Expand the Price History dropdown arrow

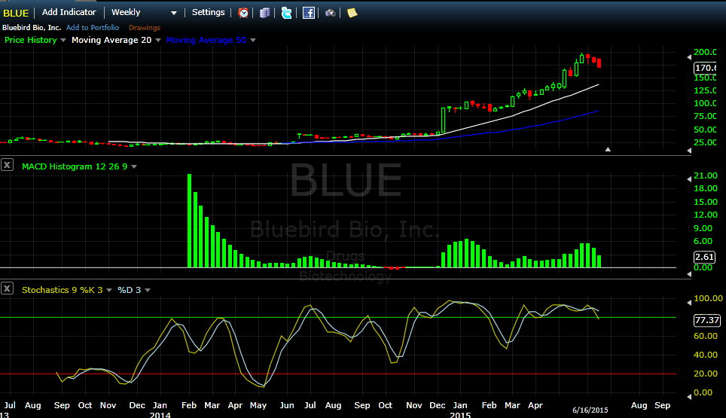pos(63,40)
